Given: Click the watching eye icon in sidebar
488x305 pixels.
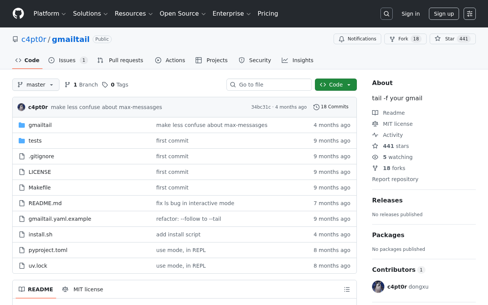Looking at the screenshot, I should [x=375, y=157].
